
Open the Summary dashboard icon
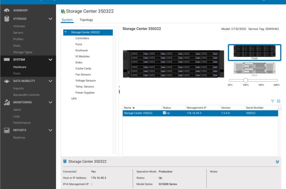(x=7, y=10)
